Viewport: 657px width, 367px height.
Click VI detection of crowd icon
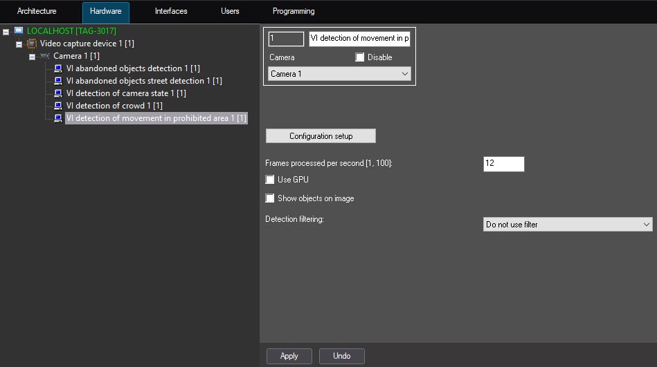(58, 106)
